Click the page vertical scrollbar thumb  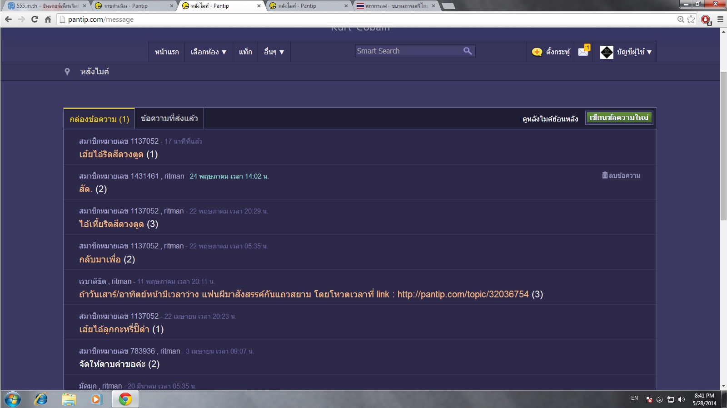point(723,146)
